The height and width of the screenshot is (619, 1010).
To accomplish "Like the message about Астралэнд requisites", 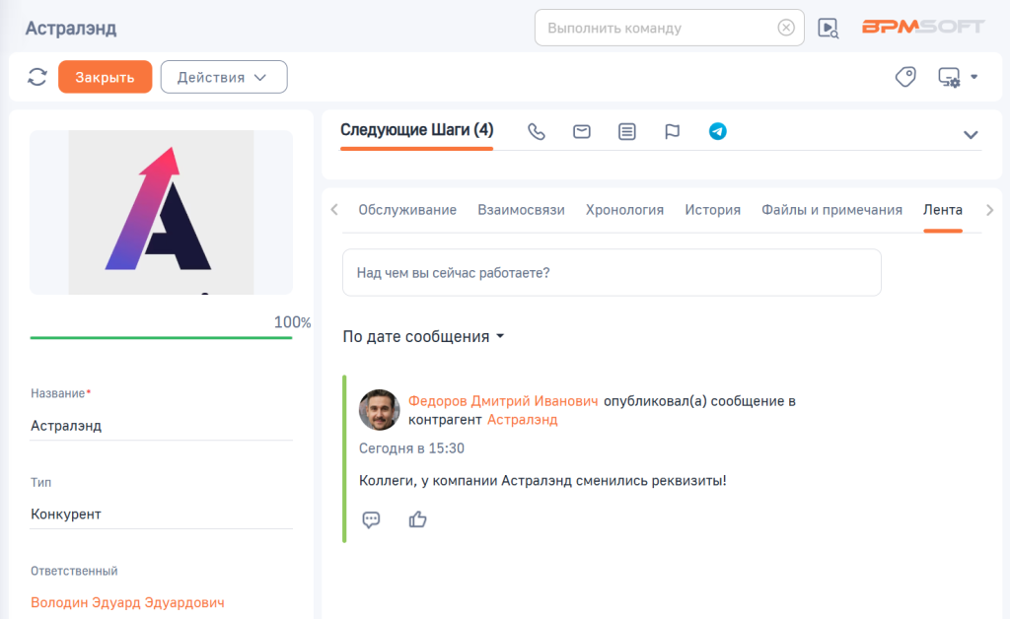I will (x=417, y=519).
